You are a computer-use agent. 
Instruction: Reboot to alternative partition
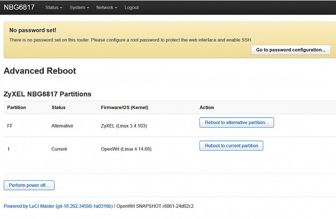[x=237, y=123]
